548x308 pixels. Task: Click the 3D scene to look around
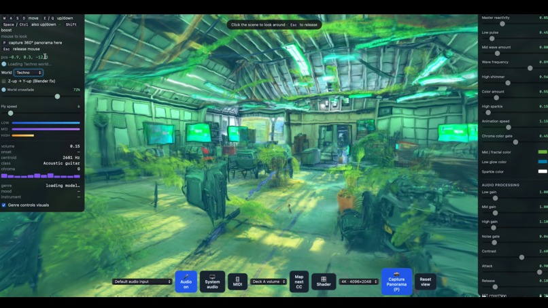281,157
